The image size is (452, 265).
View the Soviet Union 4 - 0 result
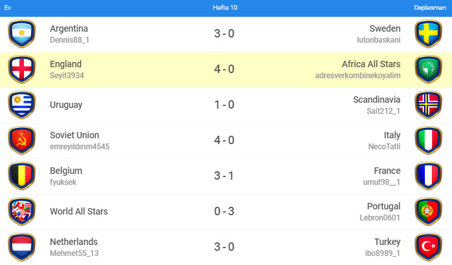tap(224, 140)
